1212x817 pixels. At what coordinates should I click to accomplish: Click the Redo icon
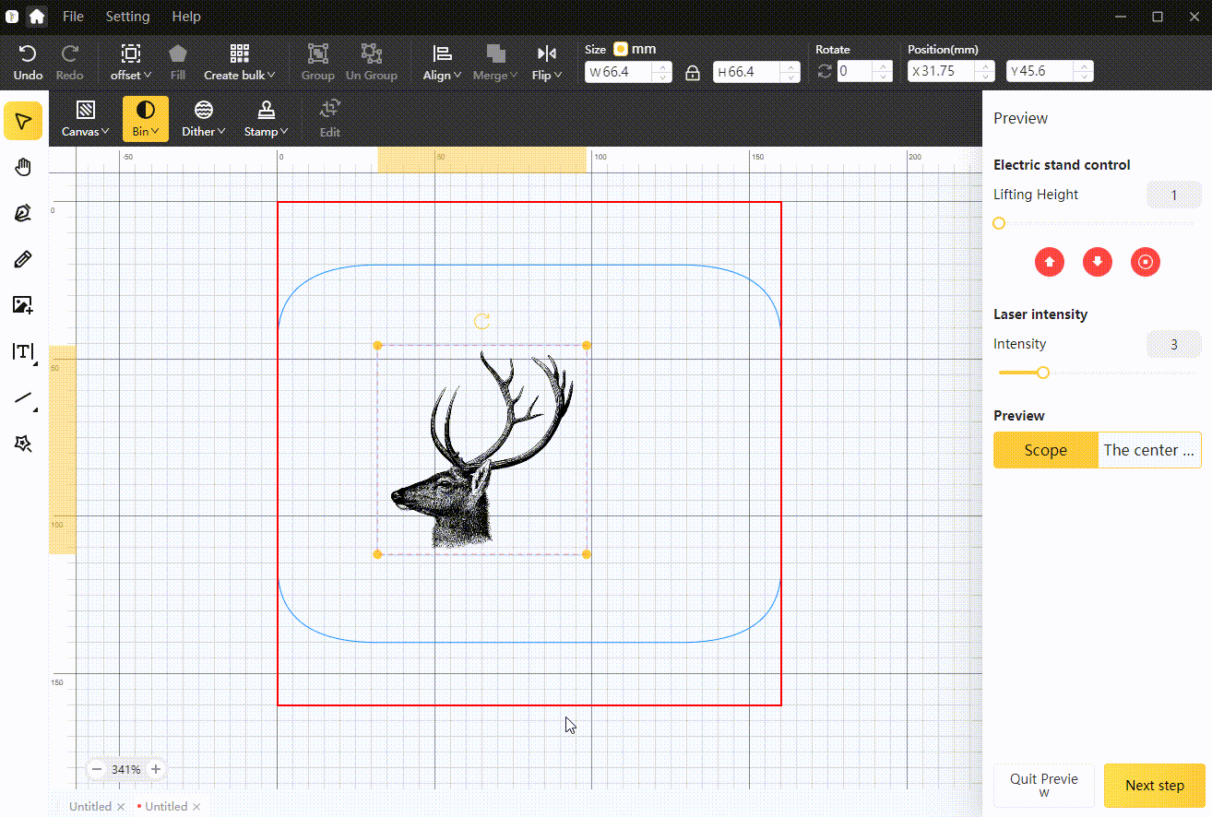point(69,54)
